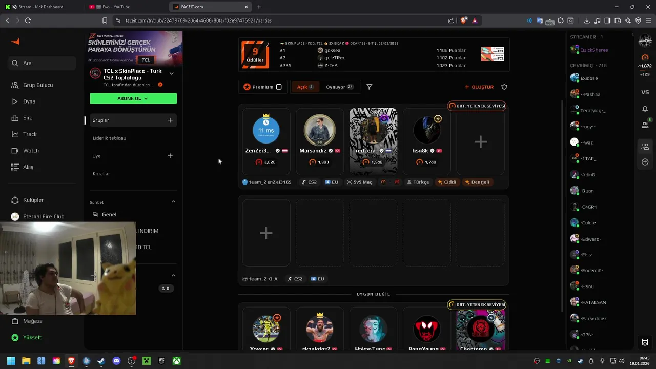Viewport: 656px width, 369px height.
Task: Open Liderlik tablosu
Action: [109, 138]
